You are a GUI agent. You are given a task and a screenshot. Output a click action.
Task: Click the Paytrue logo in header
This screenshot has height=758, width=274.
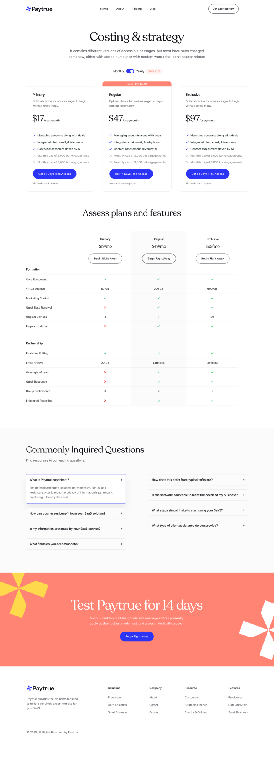[x=39, y=9]
